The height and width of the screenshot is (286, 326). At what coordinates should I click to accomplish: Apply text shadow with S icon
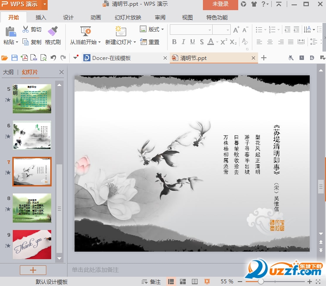202,42
